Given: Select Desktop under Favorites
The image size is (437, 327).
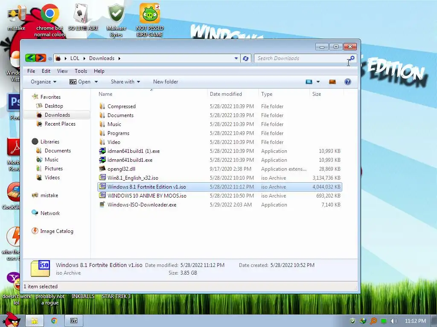Looking at the screenshot, I should tap(54, 106).
